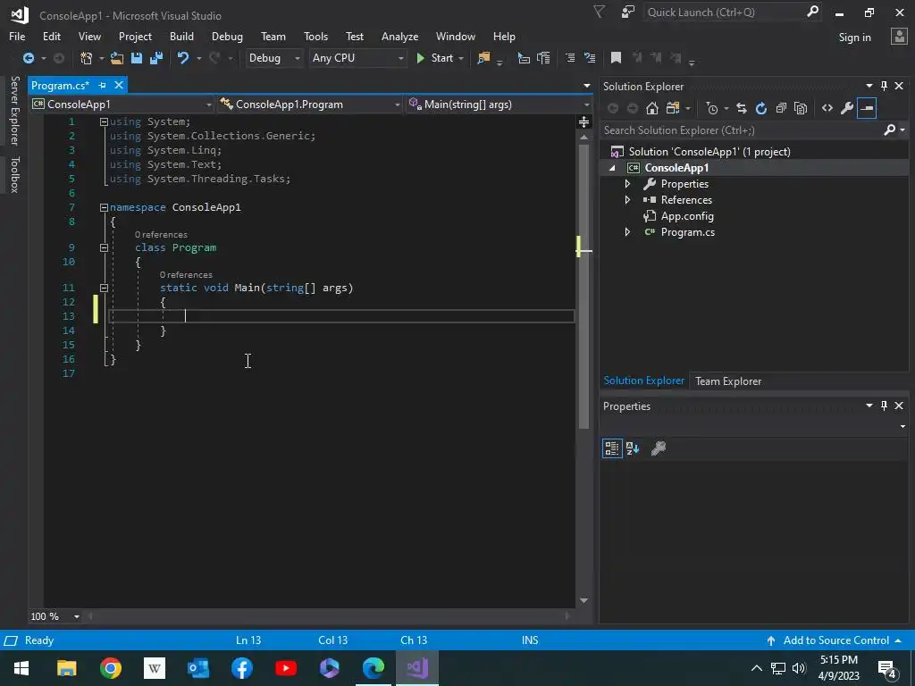Toggle the Properties panel auto-hide pin
The width and height of the screenshot is (915, 686).
pyautogui.click(x=884, y=406)
